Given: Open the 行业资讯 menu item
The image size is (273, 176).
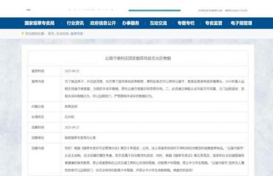Looking at the screenshot, I should 75,23.
